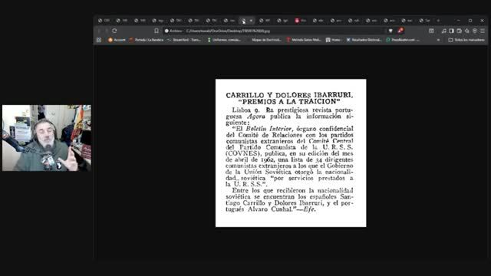
Task: Open the hamburger main menu
Action: coord(483,31)
